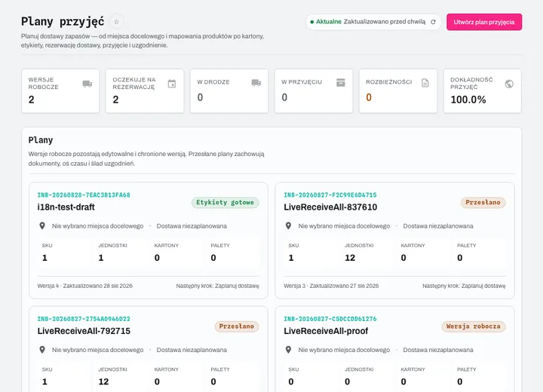Select the W drodze stat value 0
The image size is (543, 392).
(x=200, y=98)
